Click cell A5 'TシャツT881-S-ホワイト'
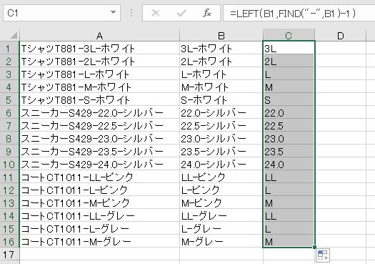 click(x=99, y=100)
